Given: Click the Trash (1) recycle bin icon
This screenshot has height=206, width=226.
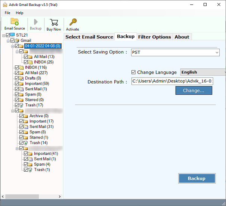Looking at the screenshot, I should 30,170.
